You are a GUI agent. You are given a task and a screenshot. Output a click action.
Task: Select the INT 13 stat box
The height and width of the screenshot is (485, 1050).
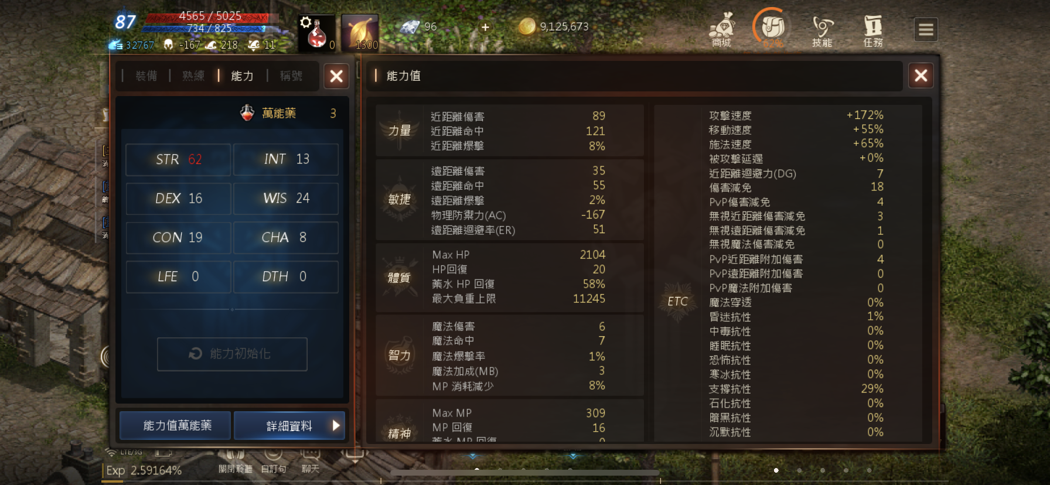(x=286, y=159)
